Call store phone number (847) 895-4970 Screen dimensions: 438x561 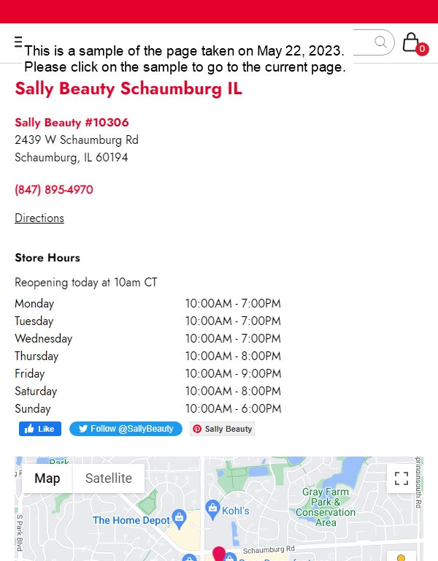(54, 190)
